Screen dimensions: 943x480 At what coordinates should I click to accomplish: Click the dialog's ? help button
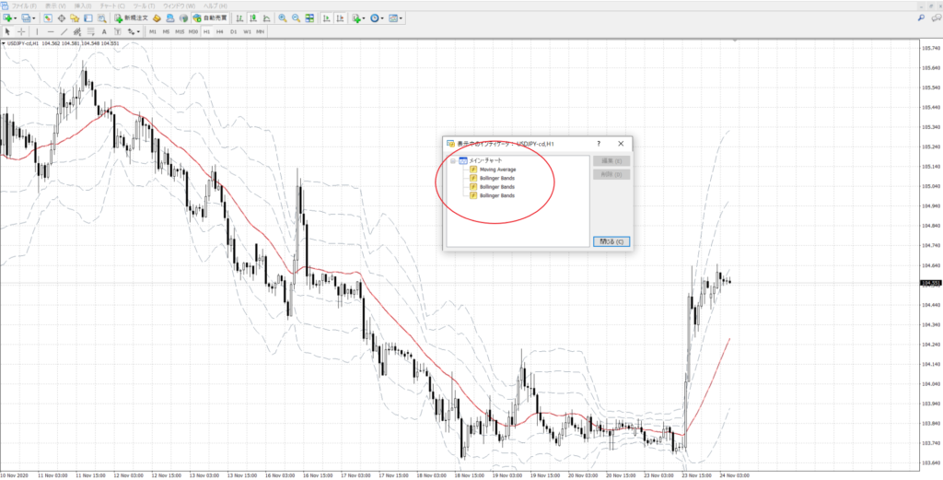tap(599, 144)
